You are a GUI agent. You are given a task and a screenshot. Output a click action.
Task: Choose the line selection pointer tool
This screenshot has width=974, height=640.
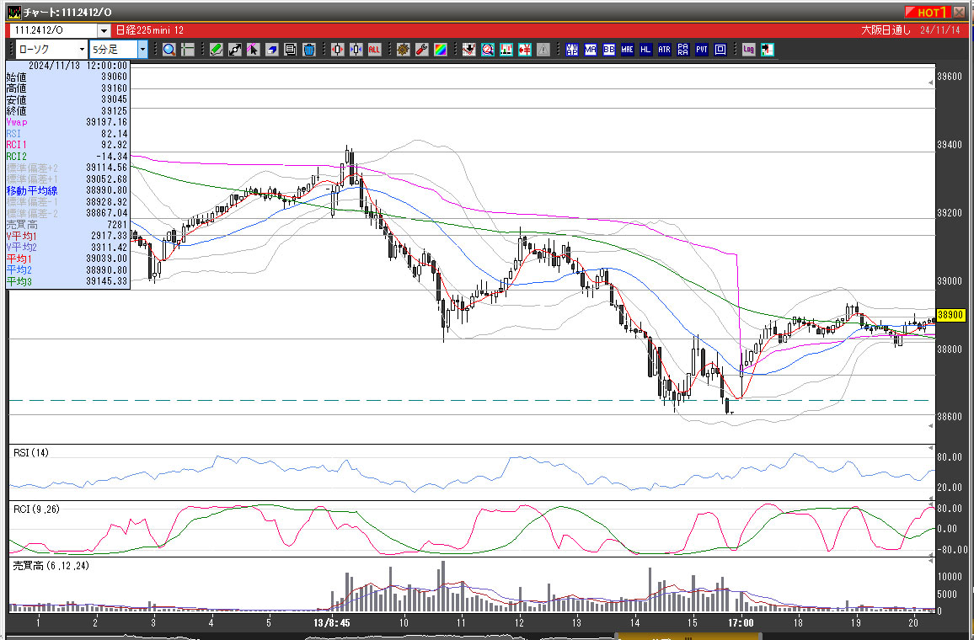[253, 50]
